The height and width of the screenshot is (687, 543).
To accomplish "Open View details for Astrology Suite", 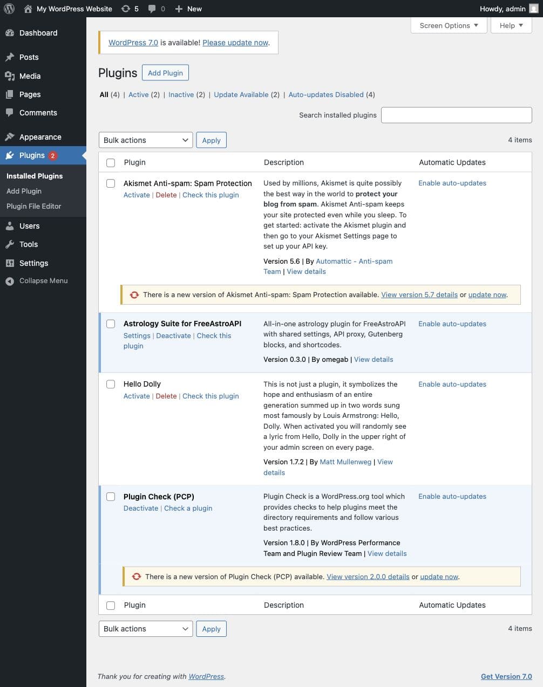I will pyautogui.click(x=374, y=359).
